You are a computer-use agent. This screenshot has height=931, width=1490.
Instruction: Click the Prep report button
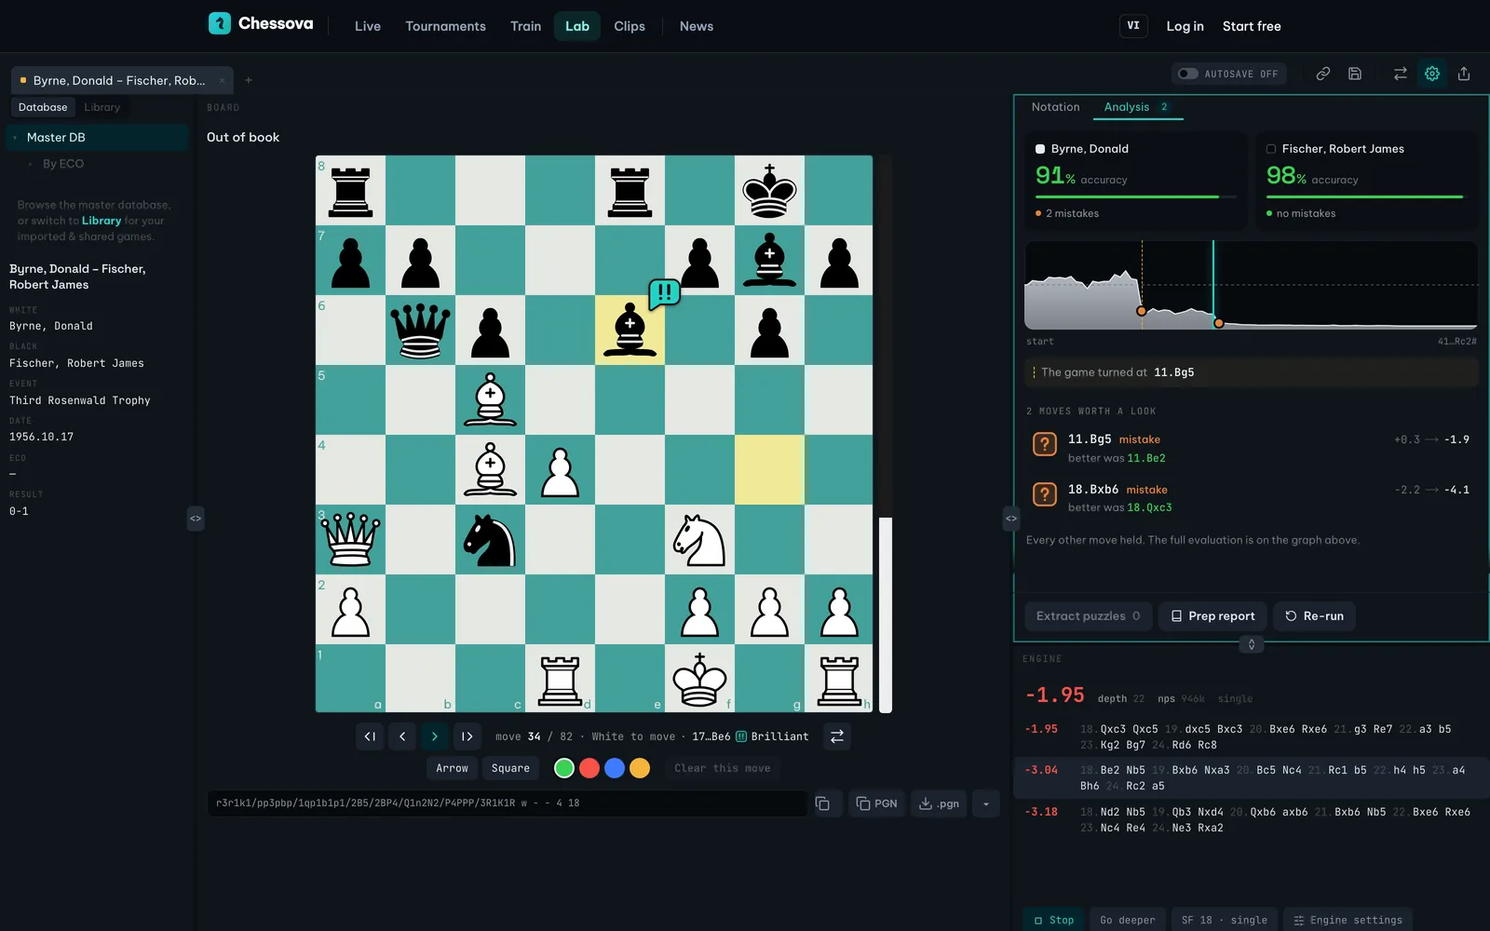click(x=1212, y=616)
